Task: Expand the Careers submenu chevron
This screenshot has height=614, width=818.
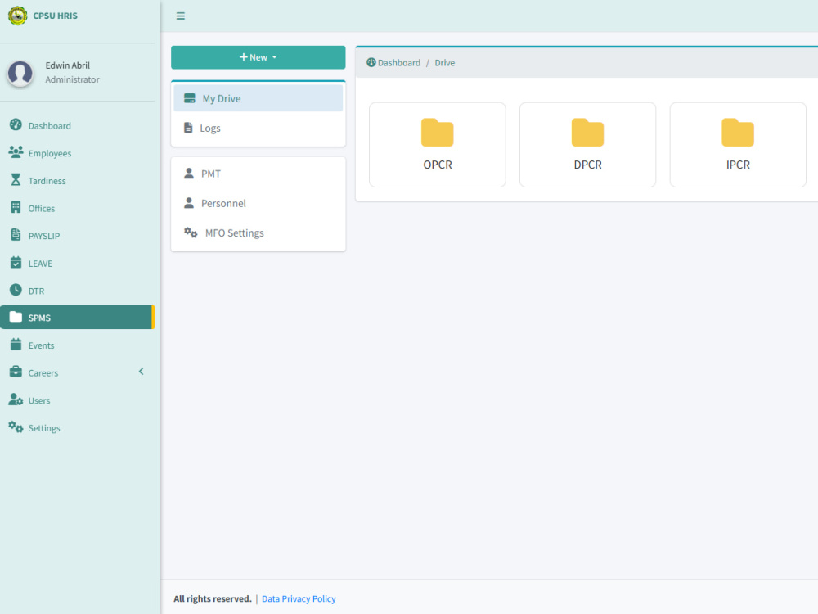Action: [x=141, y=372]
